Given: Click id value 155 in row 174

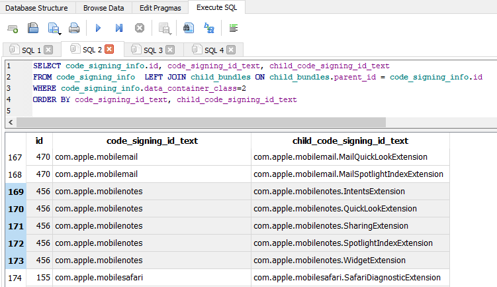Looking at the screenshot, I should click(x=39, y=278).
